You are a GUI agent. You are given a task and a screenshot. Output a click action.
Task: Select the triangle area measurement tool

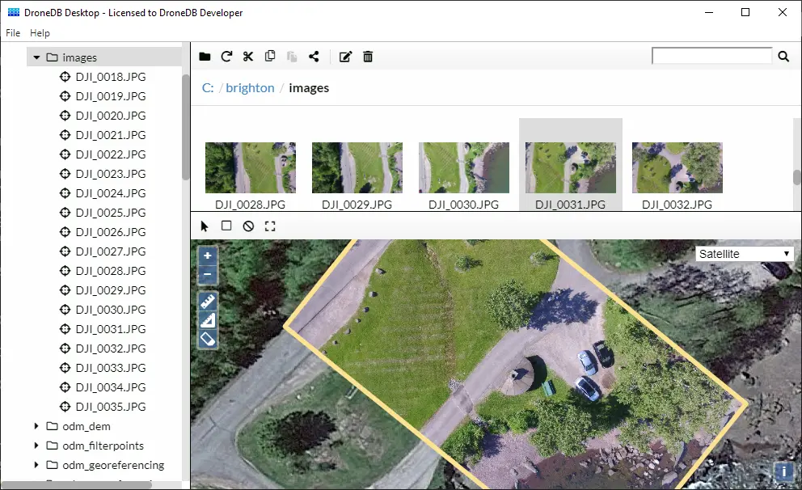point(208,321)
